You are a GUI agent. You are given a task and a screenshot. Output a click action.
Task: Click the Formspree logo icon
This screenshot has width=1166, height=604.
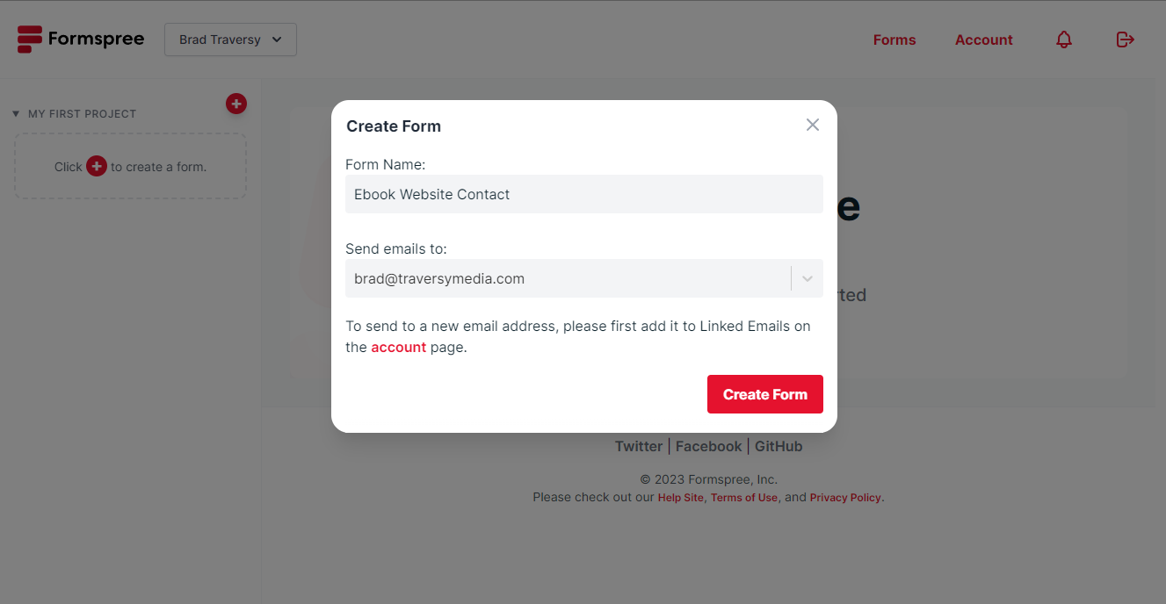30,40
